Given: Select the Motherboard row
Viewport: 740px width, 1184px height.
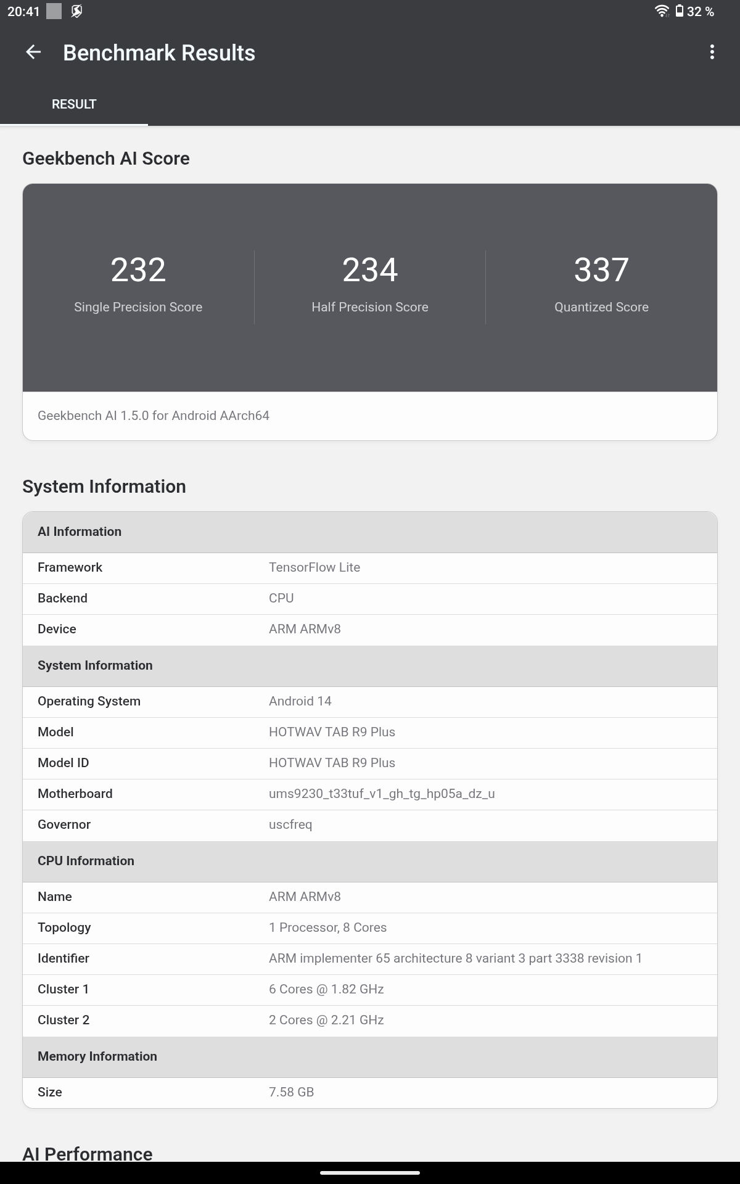Looking at the screenshot, I should [370, 794].
